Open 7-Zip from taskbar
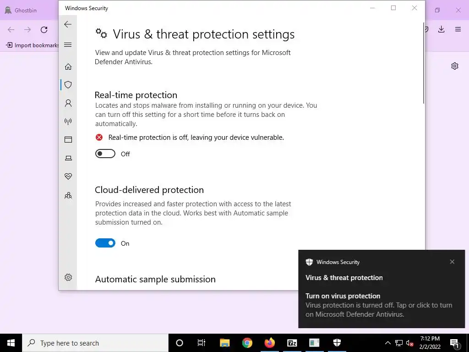The height and width of the screenshot is (352, 469). 292,343
